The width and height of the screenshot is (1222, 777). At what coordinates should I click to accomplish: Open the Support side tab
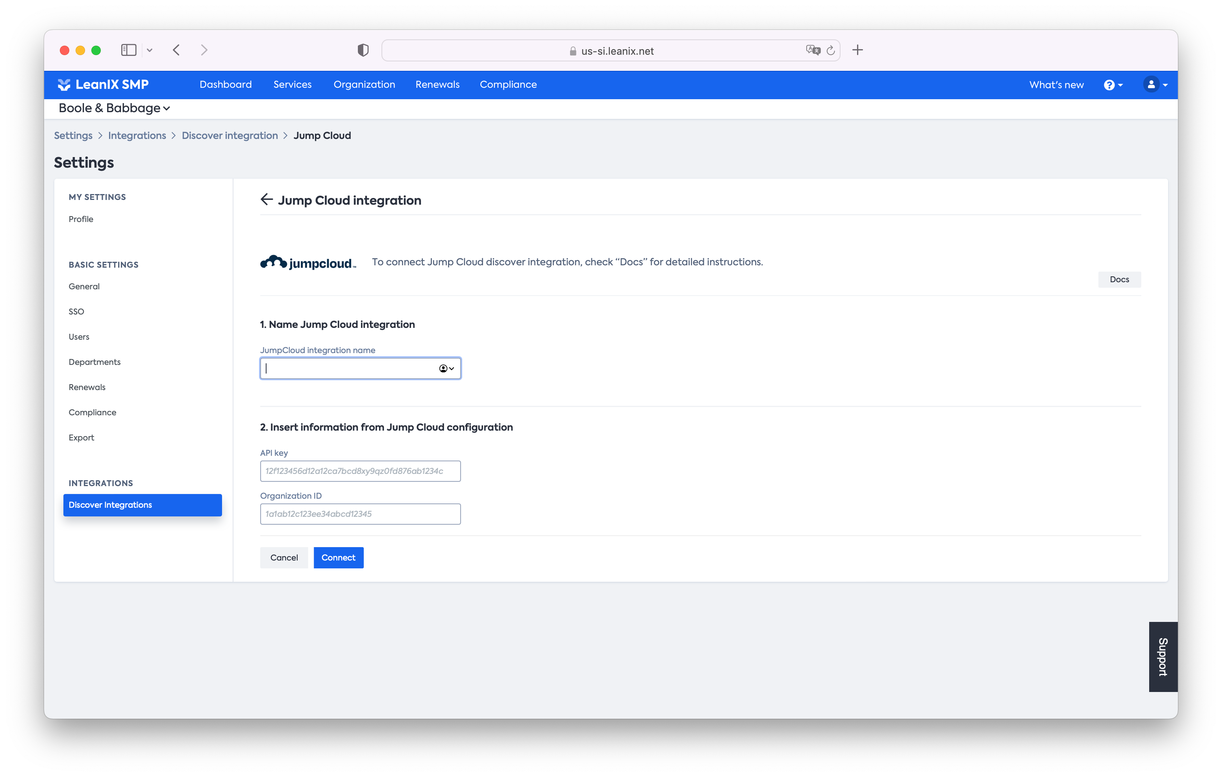1163,656
